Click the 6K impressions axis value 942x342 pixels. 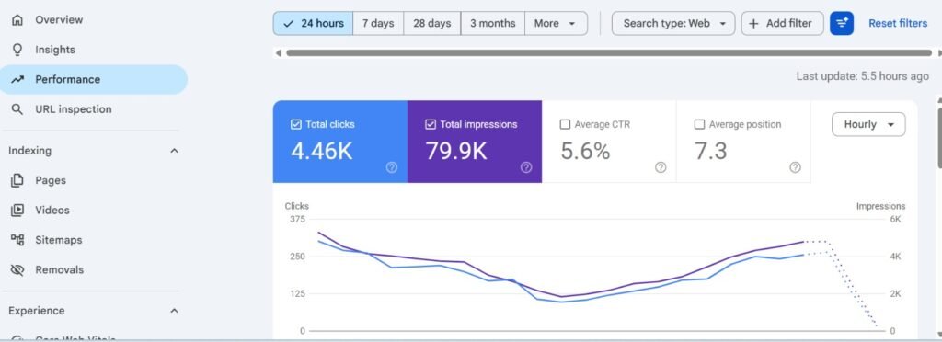[x=895, y=219]
